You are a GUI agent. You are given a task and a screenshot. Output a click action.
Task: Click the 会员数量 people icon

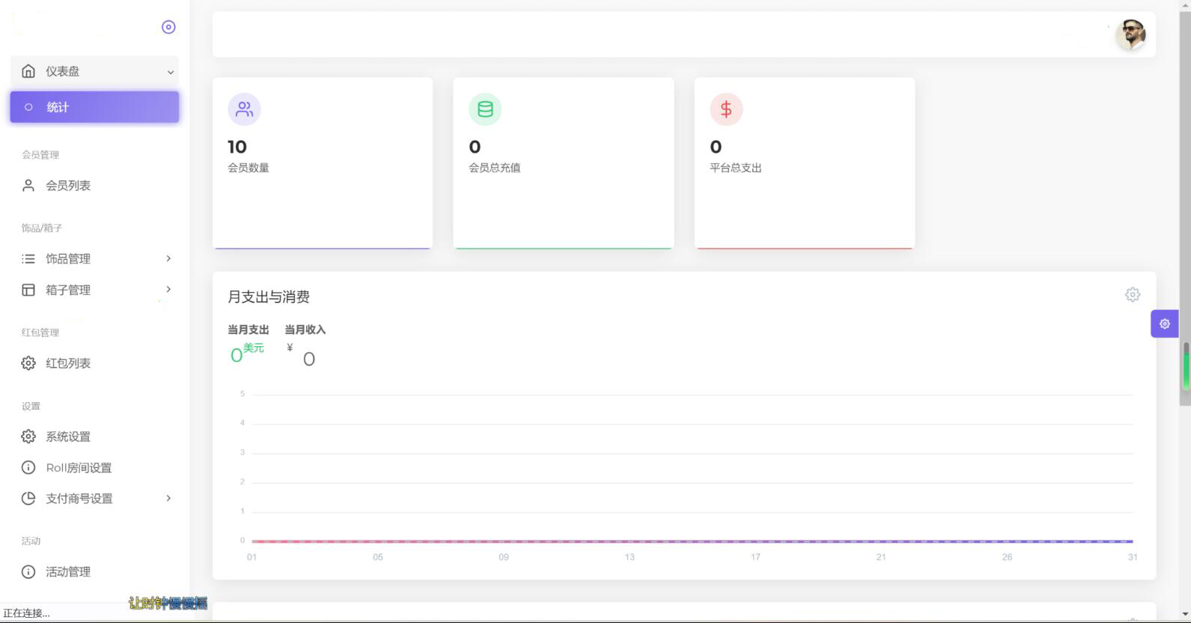[x=244, y=109]
